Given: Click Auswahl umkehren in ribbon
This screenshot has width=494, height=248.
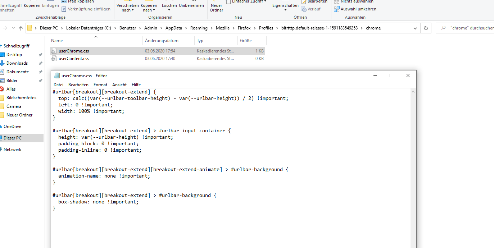Looking at the screenshot, I should pyautogui.click(x=355, y=9).
